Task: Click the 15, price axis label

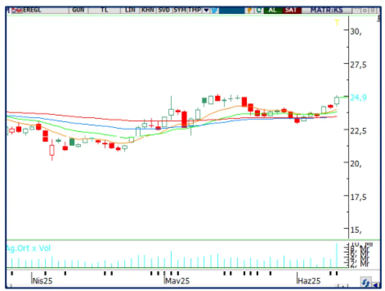Action: click(x=356, y=230)
